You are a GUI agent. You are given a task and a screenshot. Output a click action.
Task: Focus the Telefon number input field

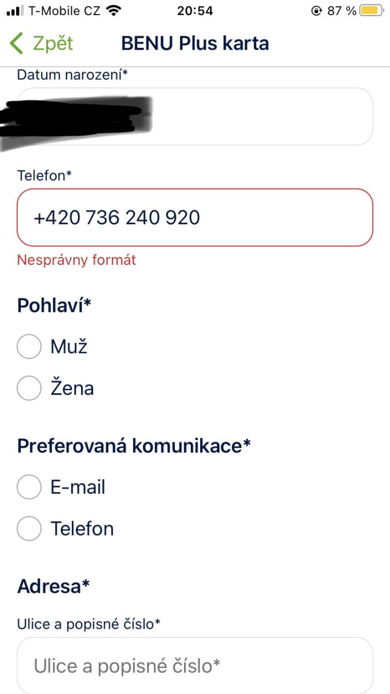(195, 217)
